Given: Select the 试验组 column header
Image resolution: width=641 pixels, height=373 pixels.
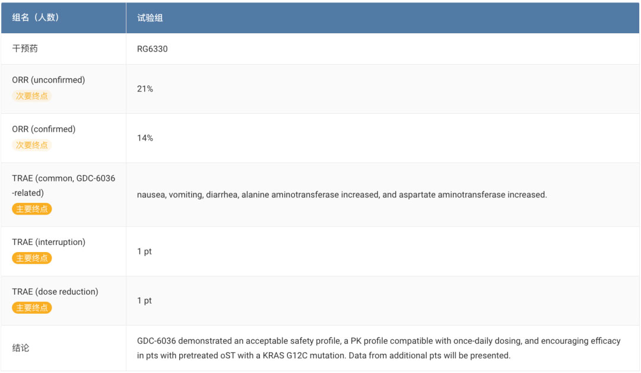Looking at the screenshot, I should click(150, 18).
